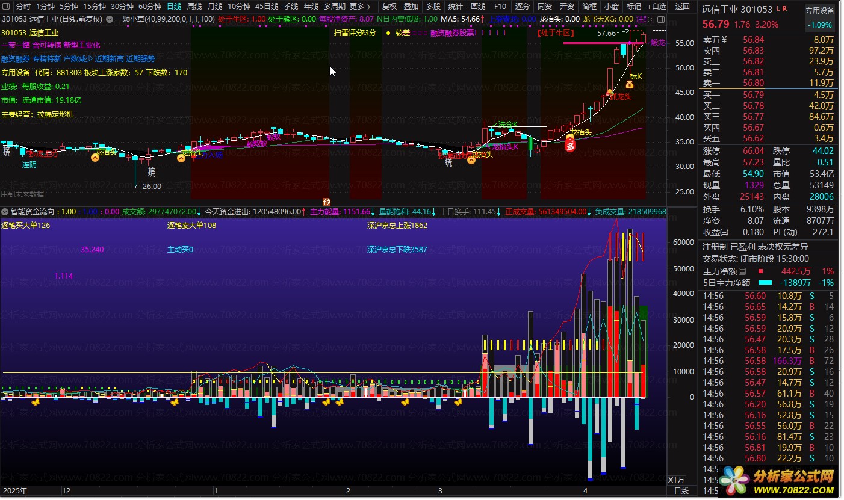Open the 小窗 mini window
844x500 pixels.
(x=612, y=7)
